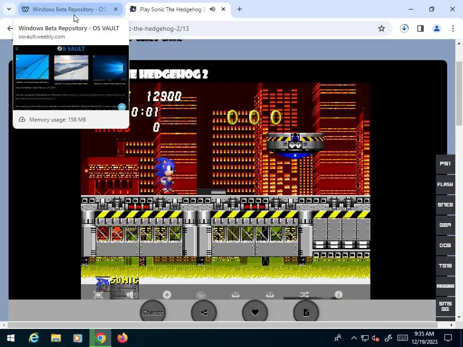Bookmark this page with the star

point(382,28)
